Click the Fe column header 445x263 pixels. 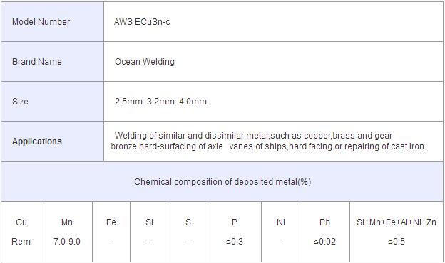click(111, 222)
